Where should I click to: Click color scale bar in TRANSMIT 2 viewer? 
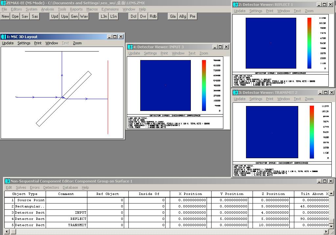pyautogui.click(x=312, y=132)
